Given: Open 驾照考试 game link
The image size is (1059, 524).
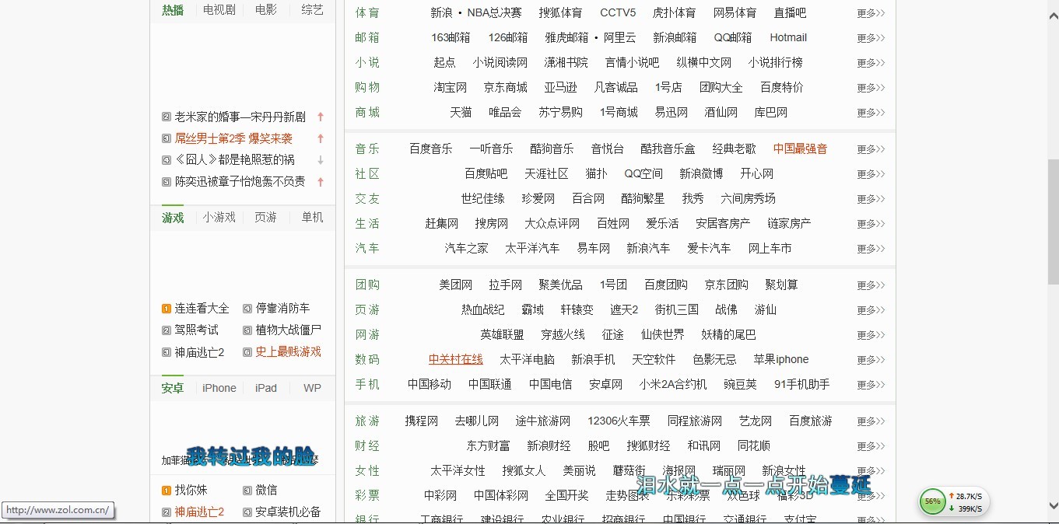Looking at the screenshot, I should pyautogui.click(x=197, y=330).
